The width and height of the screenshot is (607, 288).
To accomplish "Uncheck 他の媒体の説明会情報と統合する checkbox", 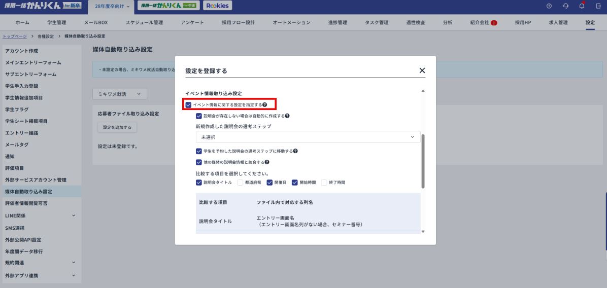I will 198,162.
